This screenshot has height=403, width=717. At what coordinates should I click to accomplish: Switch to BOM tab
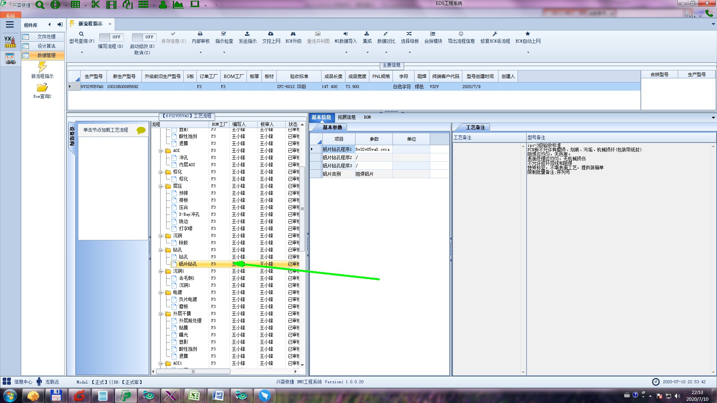click(367, 117)
